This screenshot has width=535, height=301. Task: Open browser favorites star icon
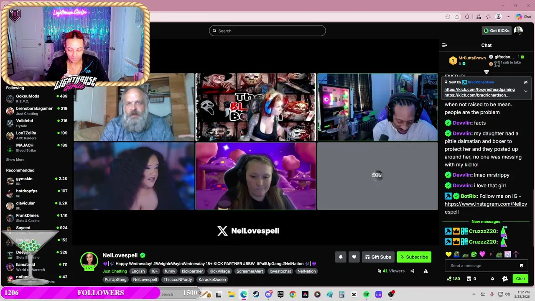(457, 17)
